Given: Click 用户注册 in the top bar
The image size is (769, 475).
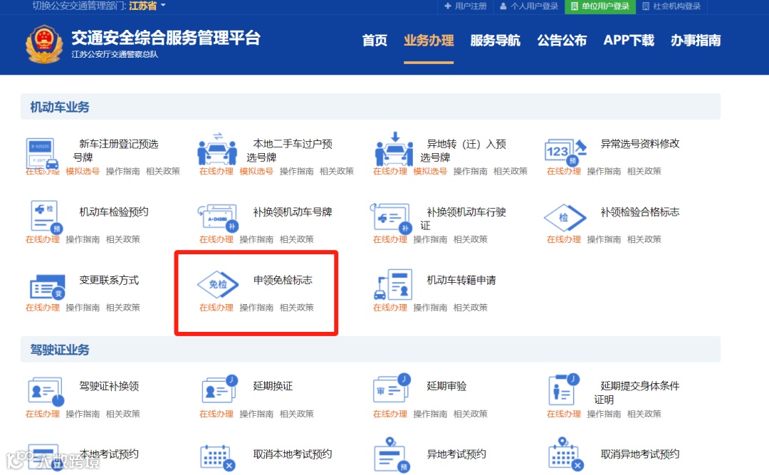Looking at the screenshot, I should point(466,6).
